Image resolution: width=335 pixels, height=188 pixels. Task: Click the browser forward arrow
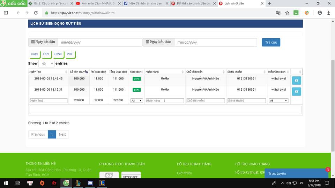click(27, 13)
